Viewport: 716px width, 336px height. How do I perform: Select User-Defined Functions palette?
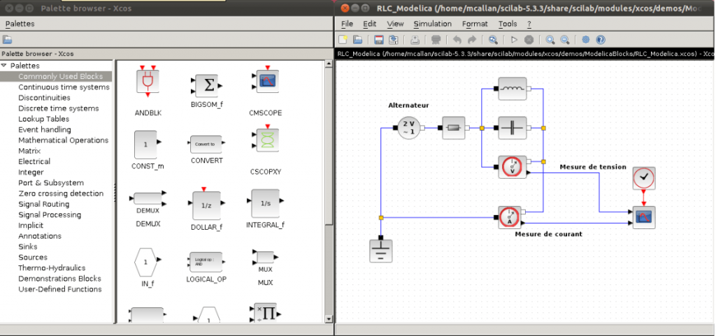click(60, 289)
